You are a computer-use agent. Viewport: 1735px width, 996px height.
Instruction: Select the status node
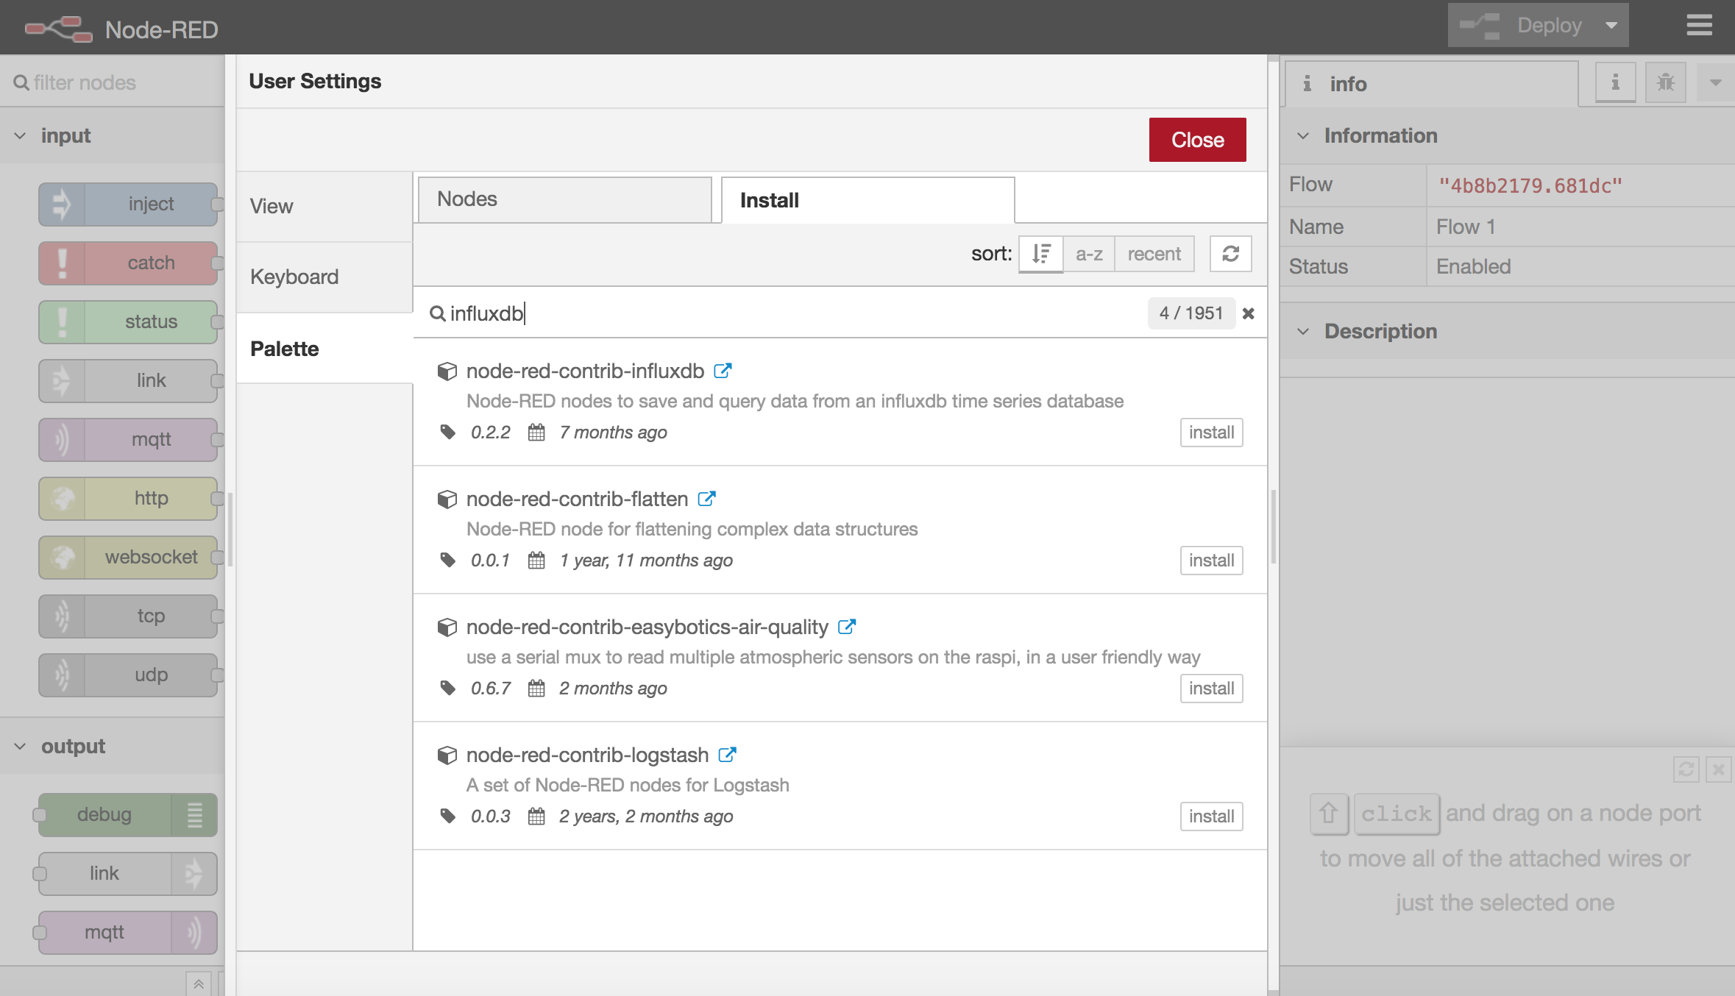[128, 322]
